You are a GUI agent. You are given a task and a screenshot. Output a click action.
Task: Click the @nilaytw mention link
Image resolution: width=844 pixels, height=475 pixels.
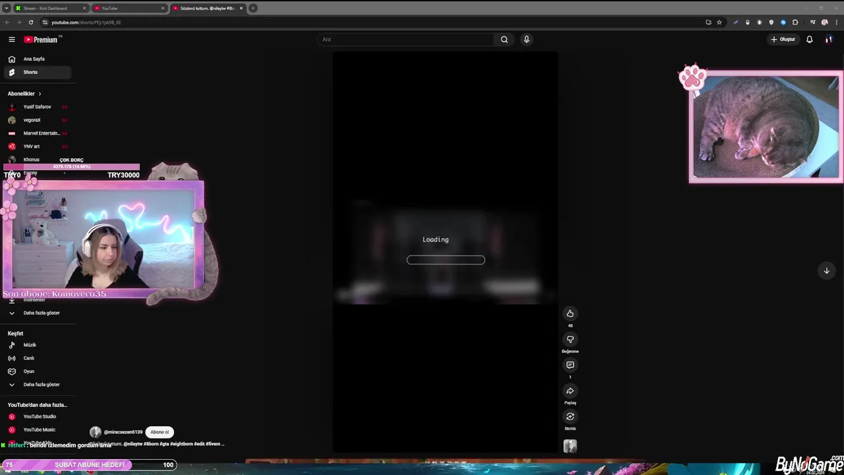(133, 444)
